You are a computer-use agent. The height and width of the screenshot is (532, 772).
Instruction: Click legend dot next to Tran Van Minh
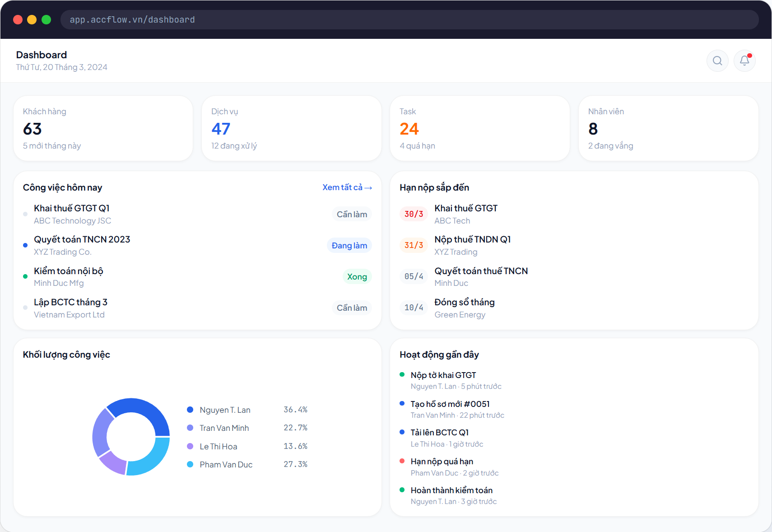(x=190, y=428)
